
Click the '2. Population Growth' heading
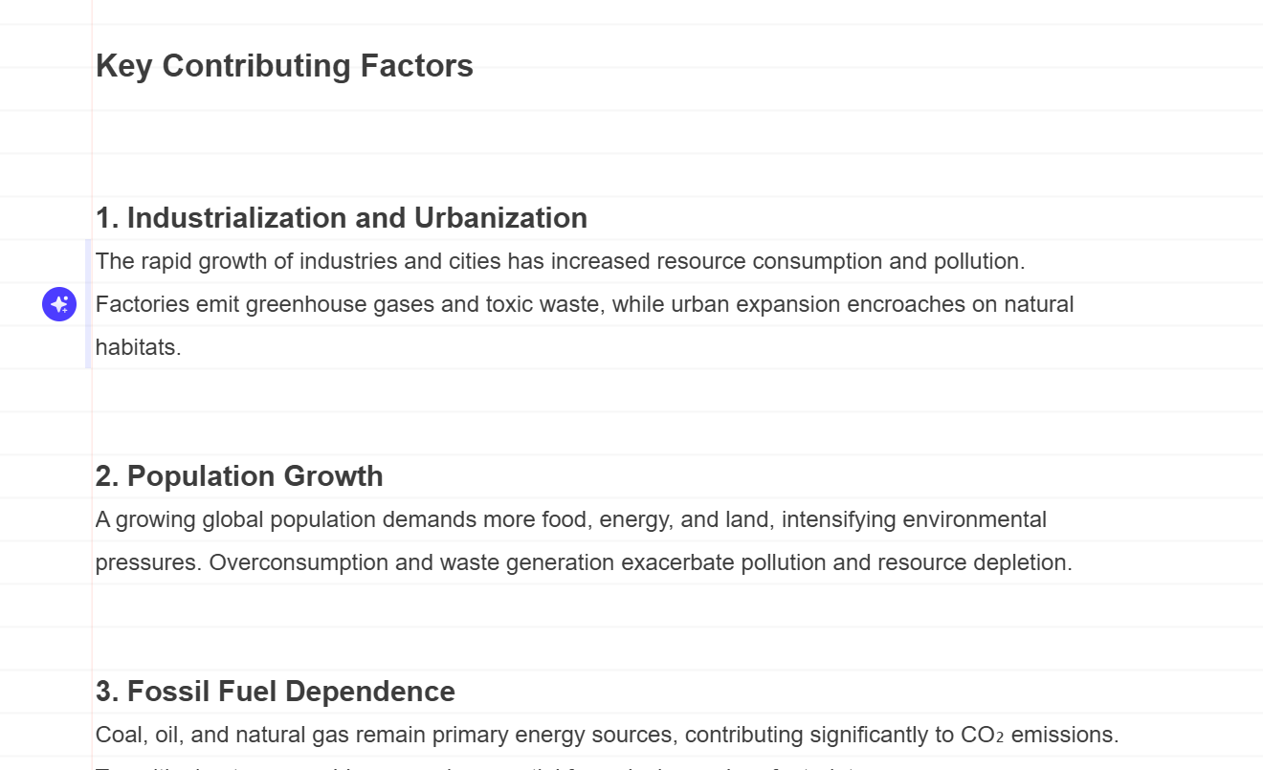coord(239,476)
